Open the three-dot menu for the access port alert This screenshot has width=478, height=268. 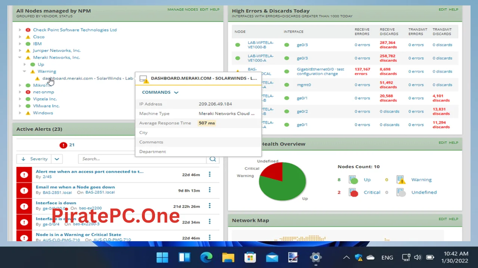click(x=209, y=174)
